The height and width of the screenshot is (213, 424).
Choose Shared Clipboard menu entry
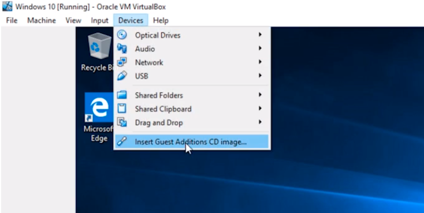pyautogui.click(x=192, y=109)
